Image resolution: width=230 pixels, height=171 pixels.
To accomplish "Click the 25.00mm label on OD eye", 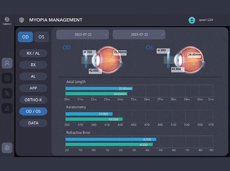I will [x=120, y=52].
